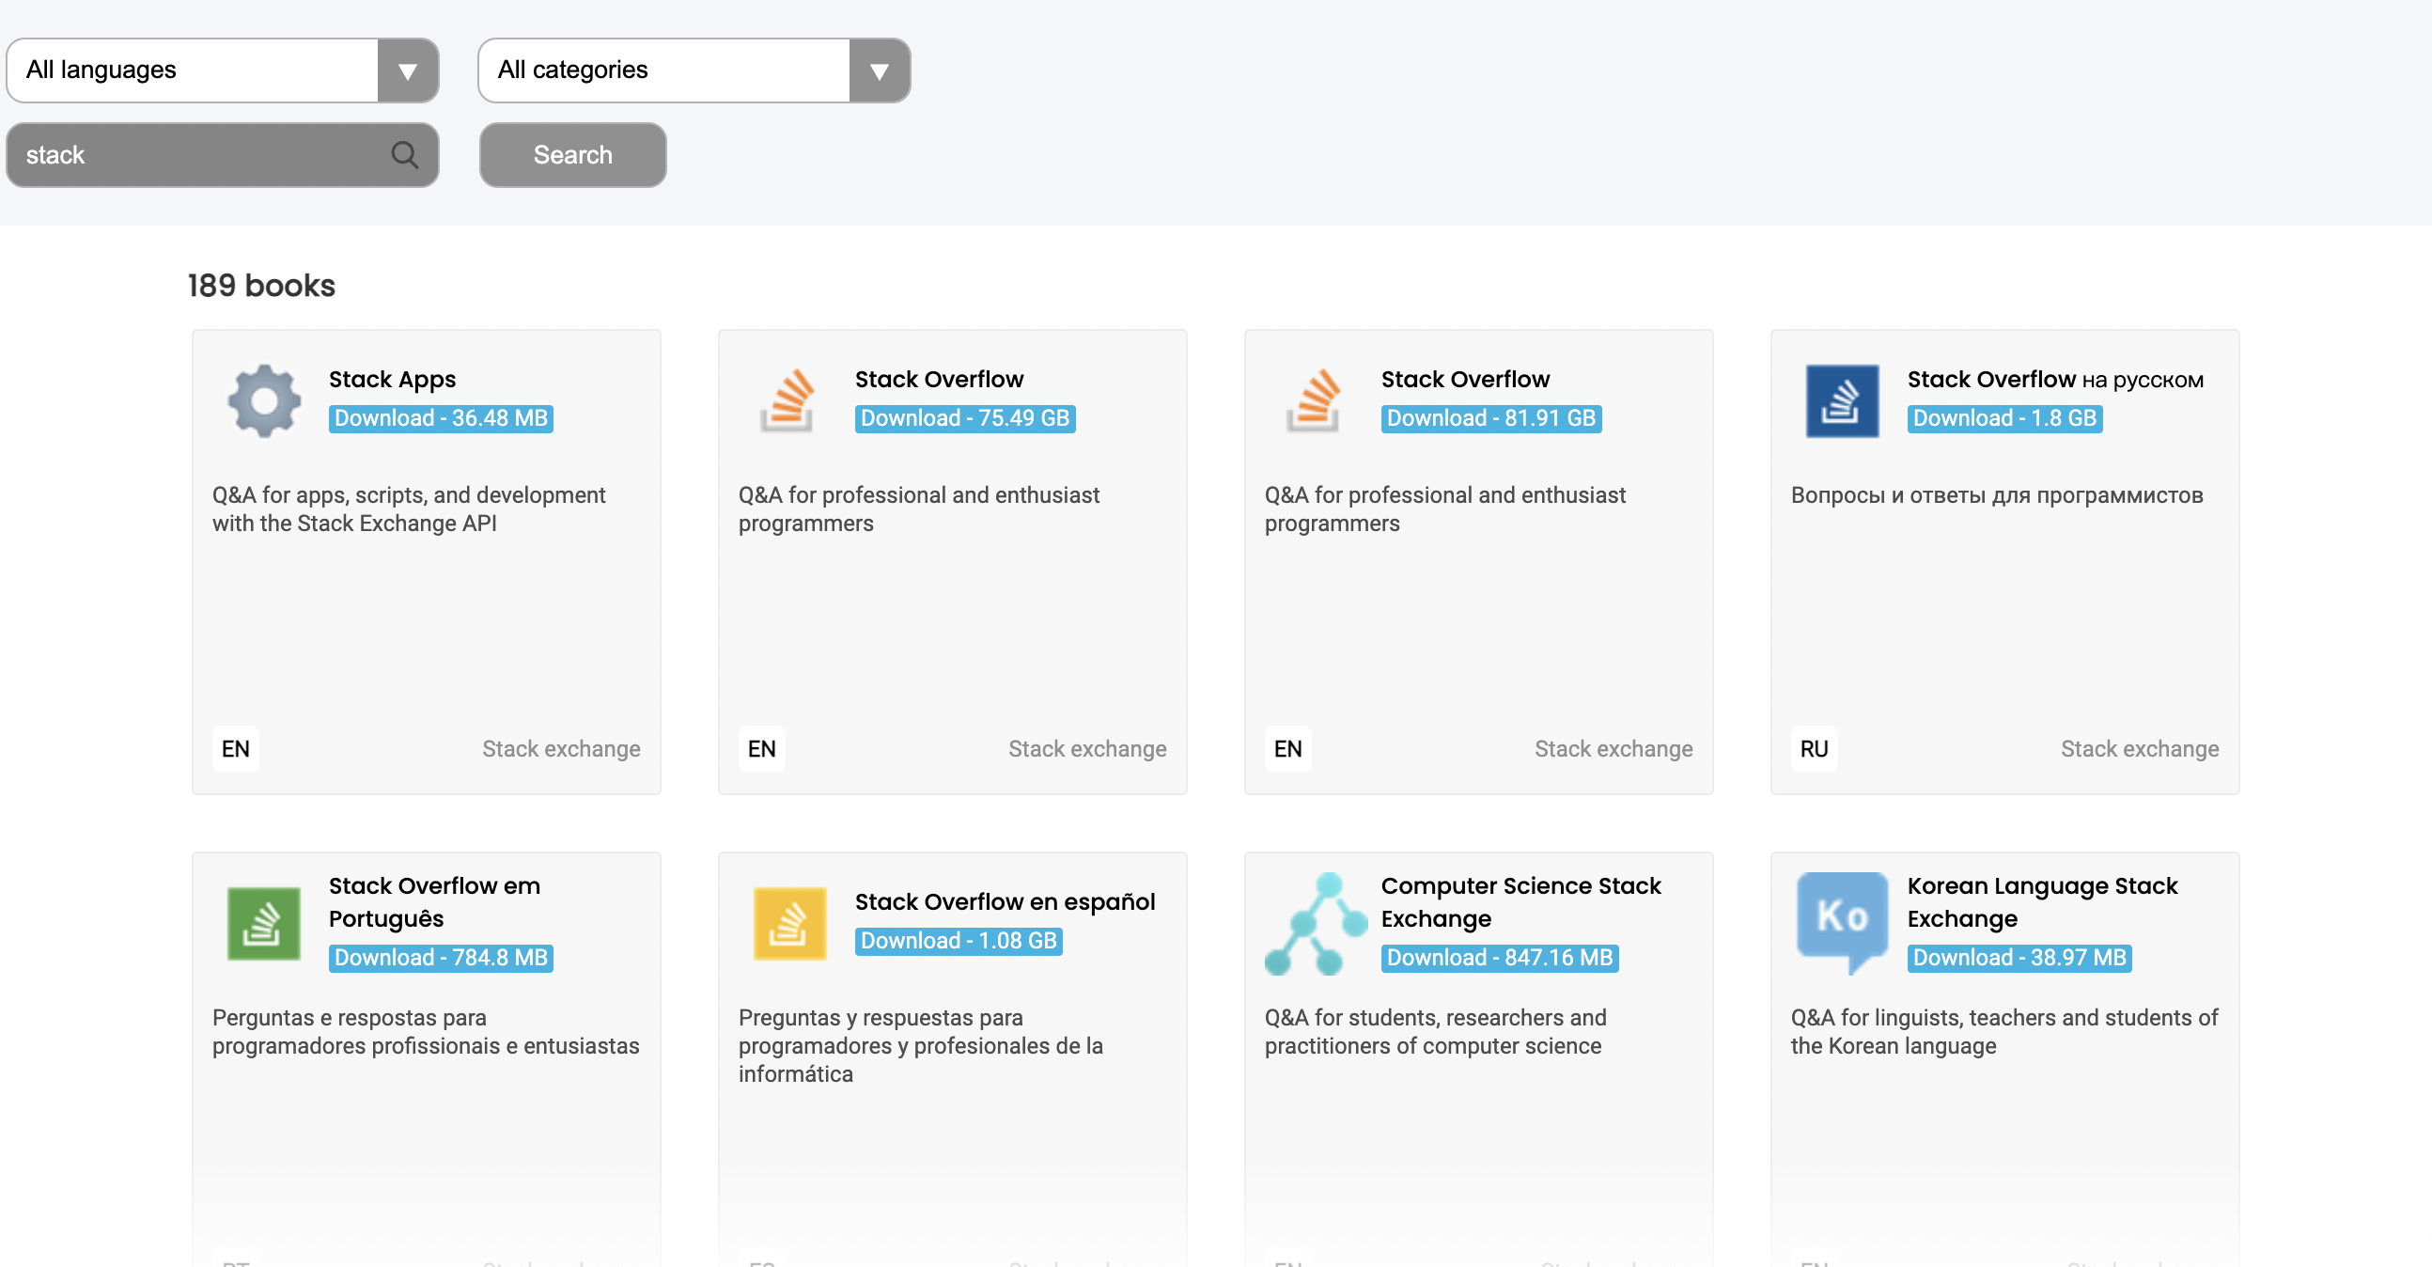
Task: Open the All languages dropdown arrow
Action: pyautogui.click(x=408, y=70)
